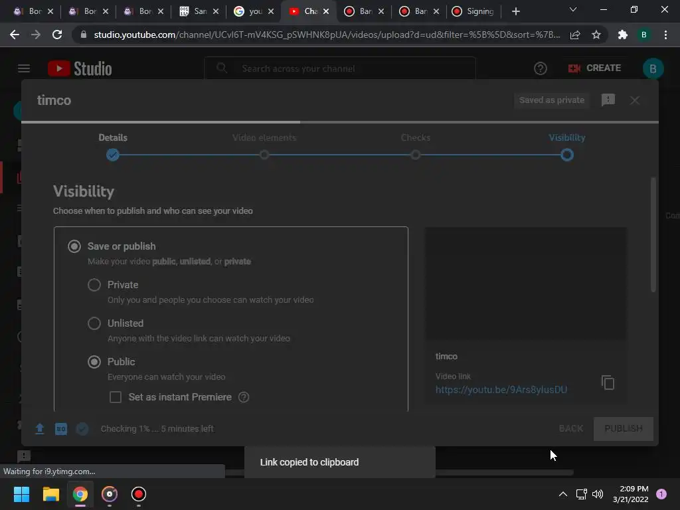Open Chrome extensions puzzle icon
The image size is (680, 510).
click(623, 35)
